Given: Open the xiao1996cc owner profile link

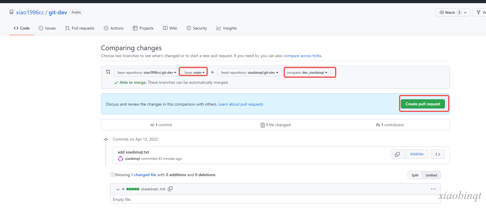Looking at the screenshot, I should 30,12.
